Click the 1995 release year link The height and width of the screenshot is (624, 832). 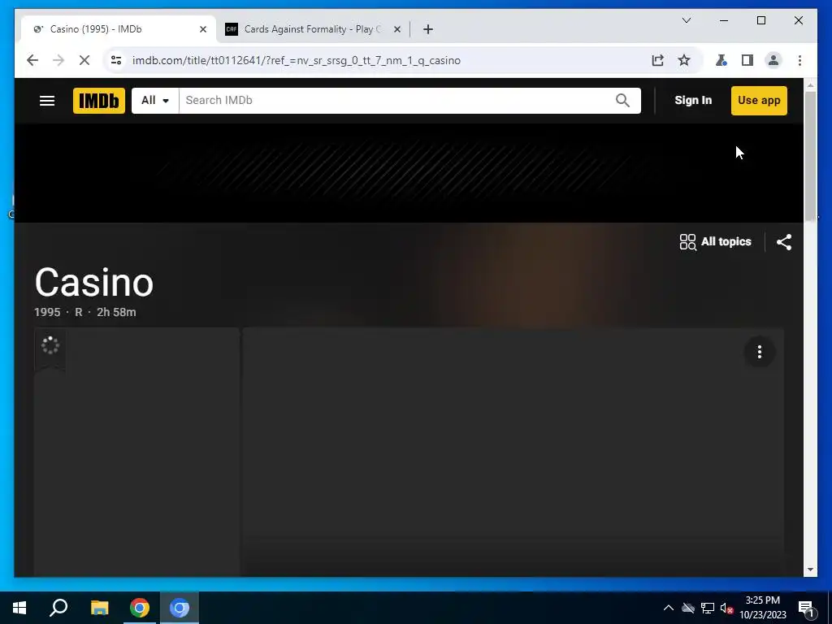point(47,312)
